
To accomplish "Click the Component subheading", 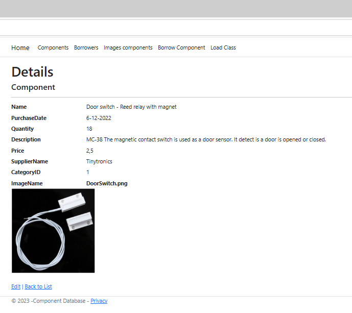I will click(33, 87).
